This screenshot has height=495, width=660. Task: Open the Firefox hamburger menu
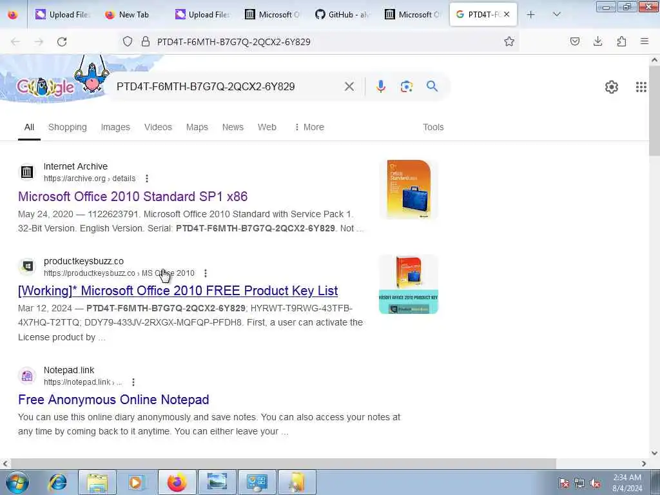pos(645,41)
